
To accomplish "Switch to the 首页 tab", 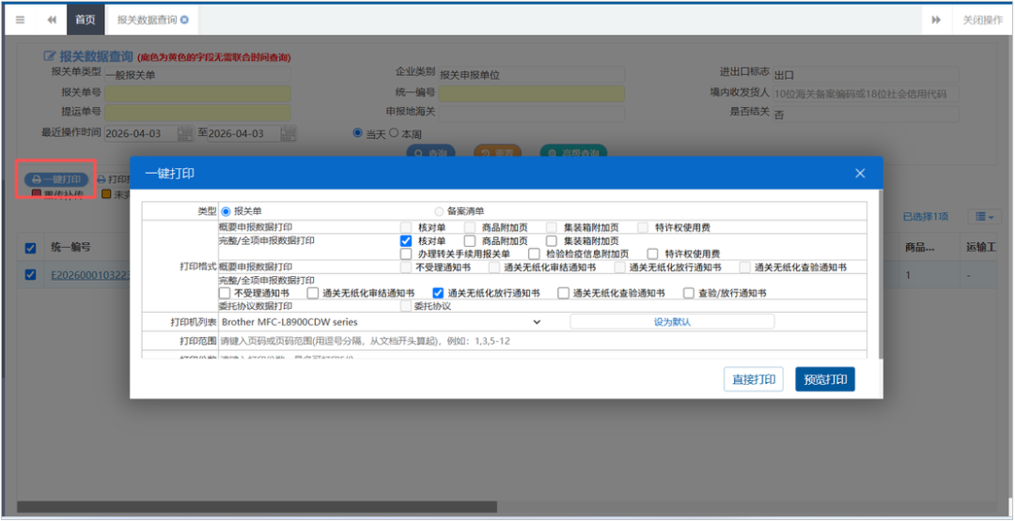I will (x=85, y=20).
